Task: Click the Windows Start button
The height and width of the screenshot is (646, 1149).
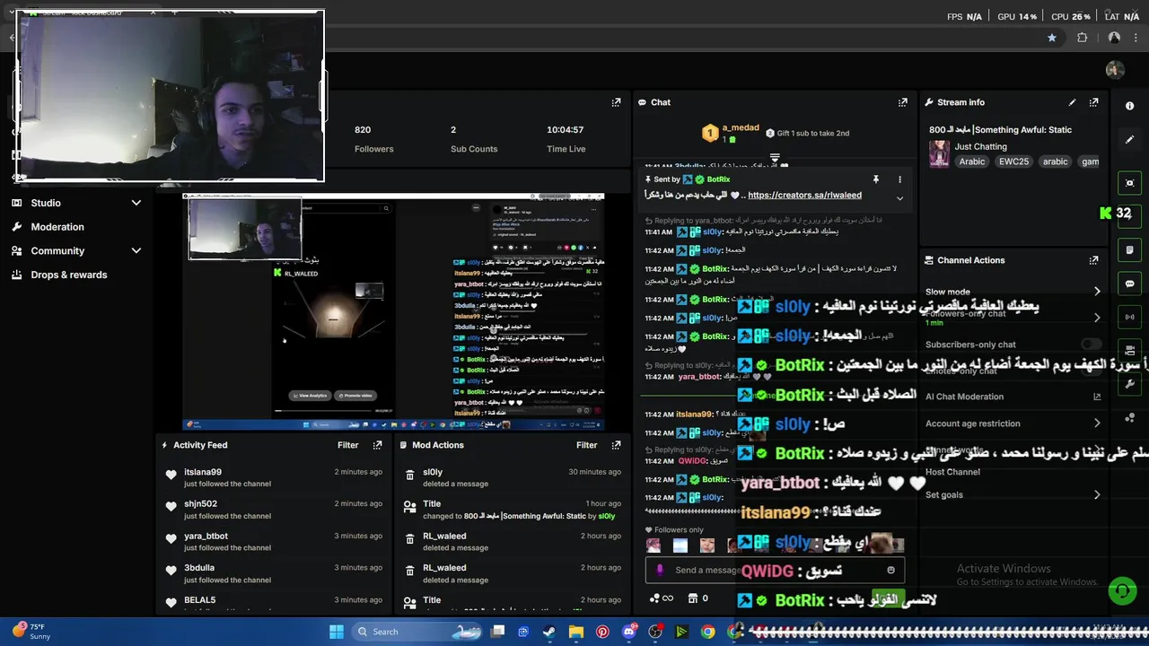Action: point(337,632)
